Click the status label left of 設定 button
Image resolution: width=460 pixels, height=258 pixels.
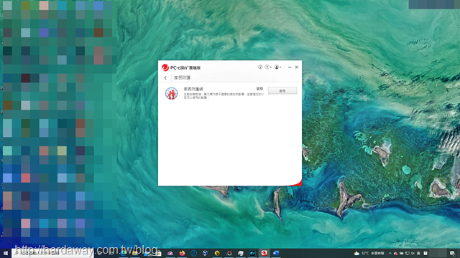point(259,89)
